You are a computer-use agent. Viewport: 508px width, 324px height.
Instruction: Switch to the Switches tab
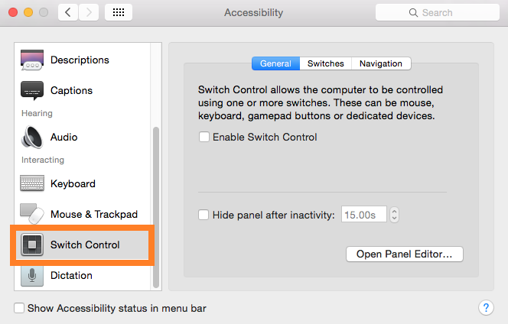pyautogui.click(x=326, y=63)
